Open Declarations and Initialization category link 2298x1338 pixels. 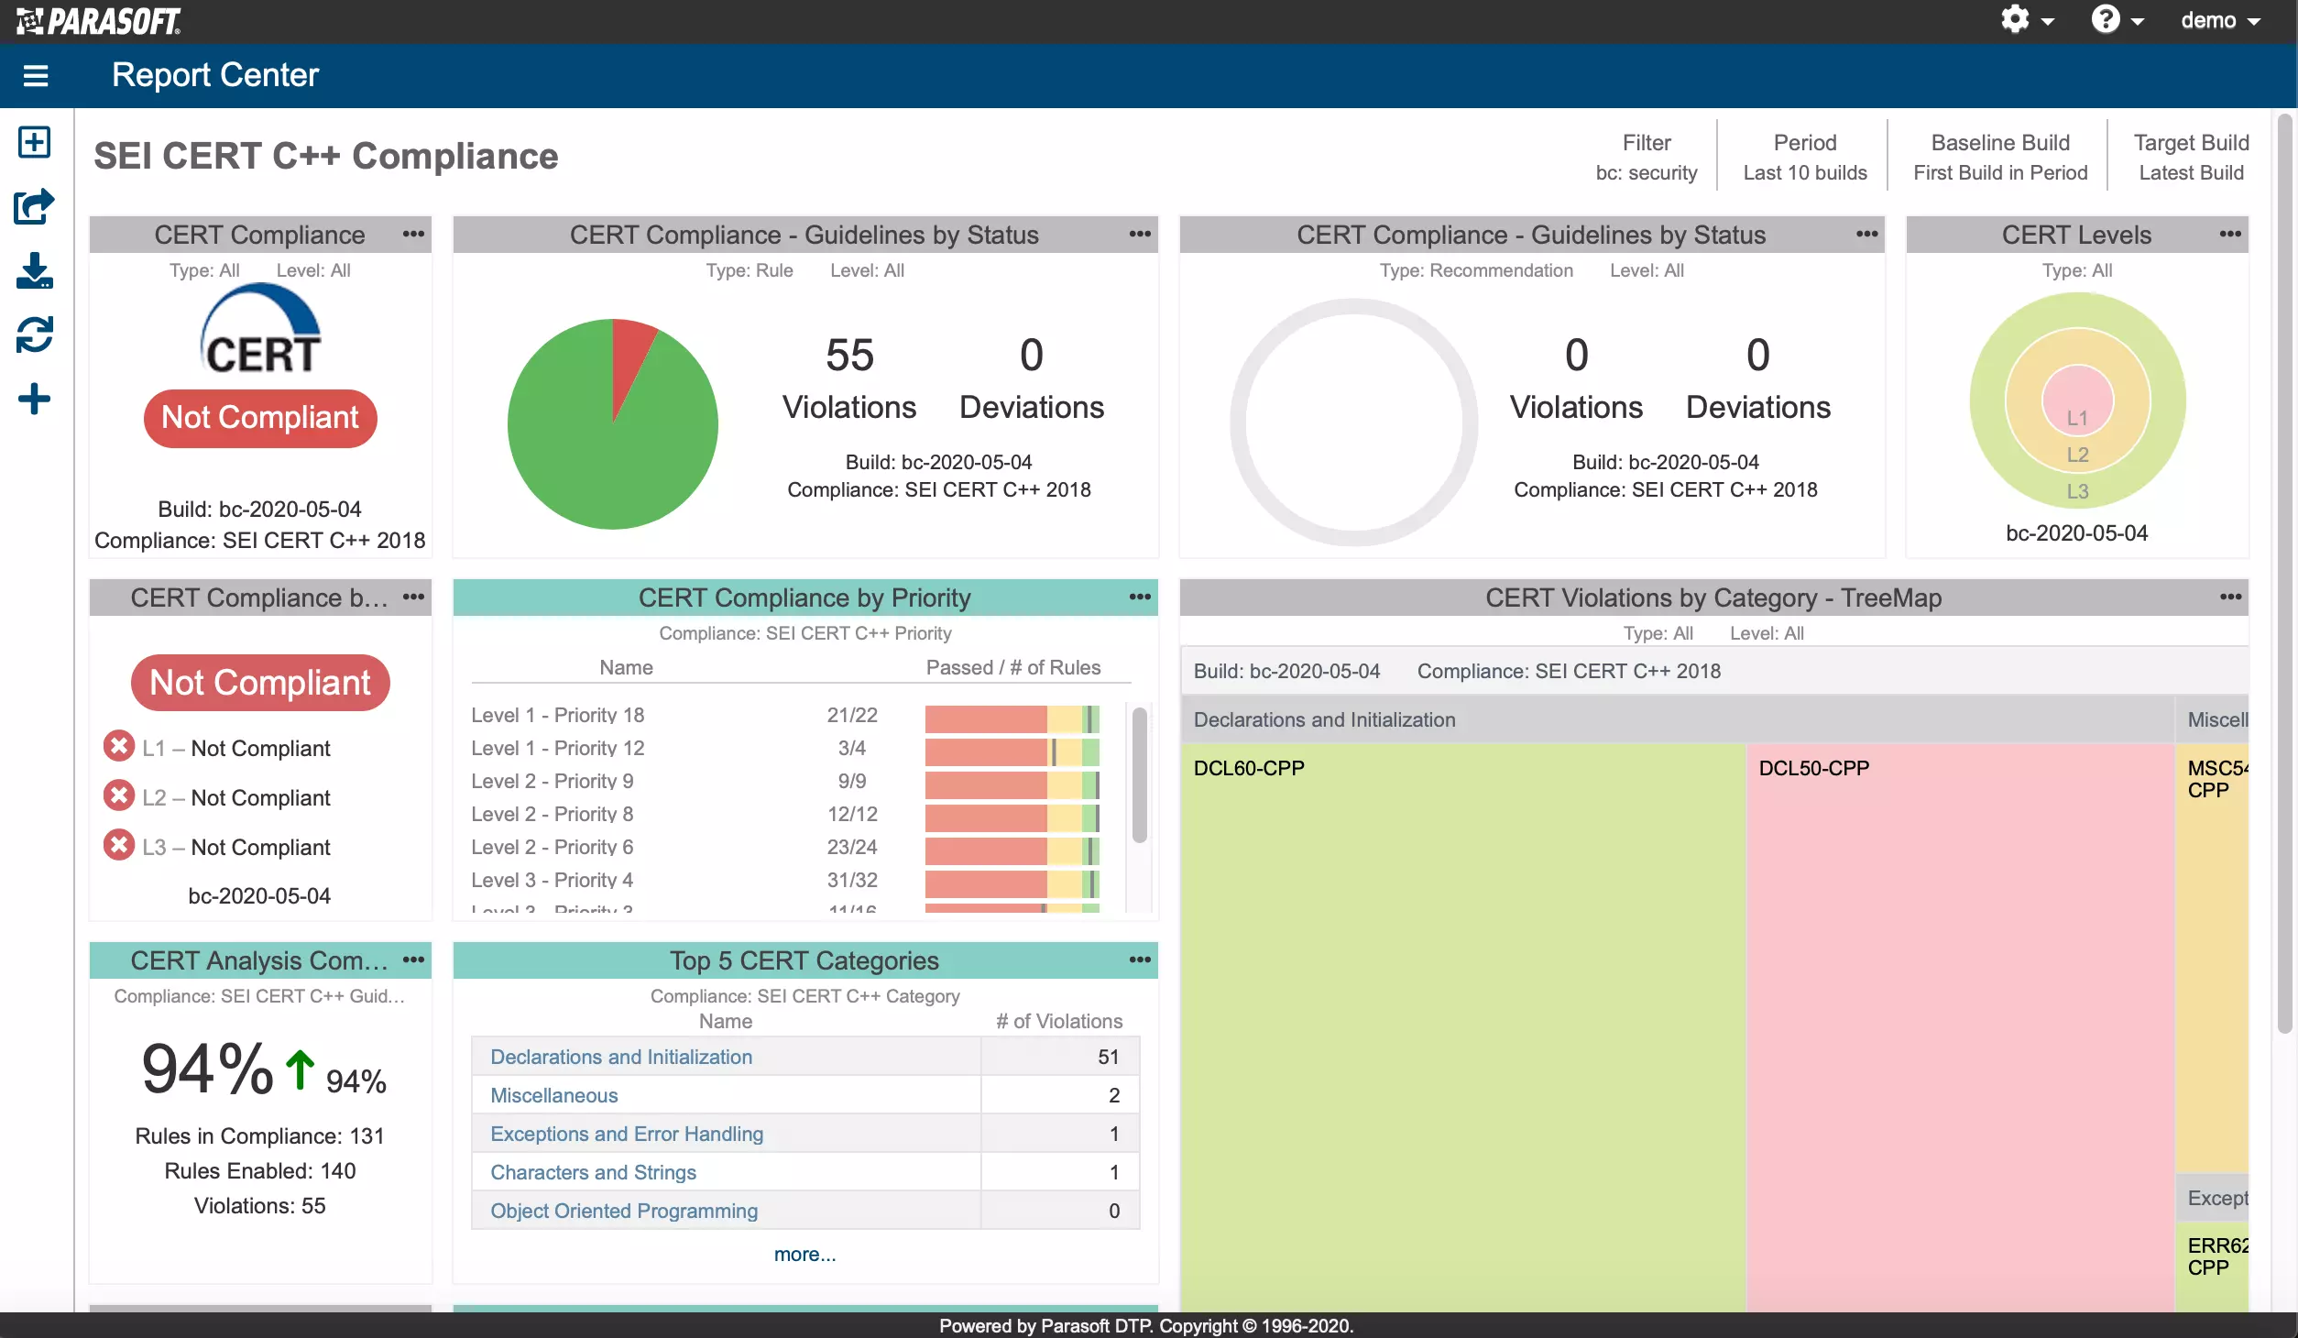pyautogui.click(x=621, y=1057)
